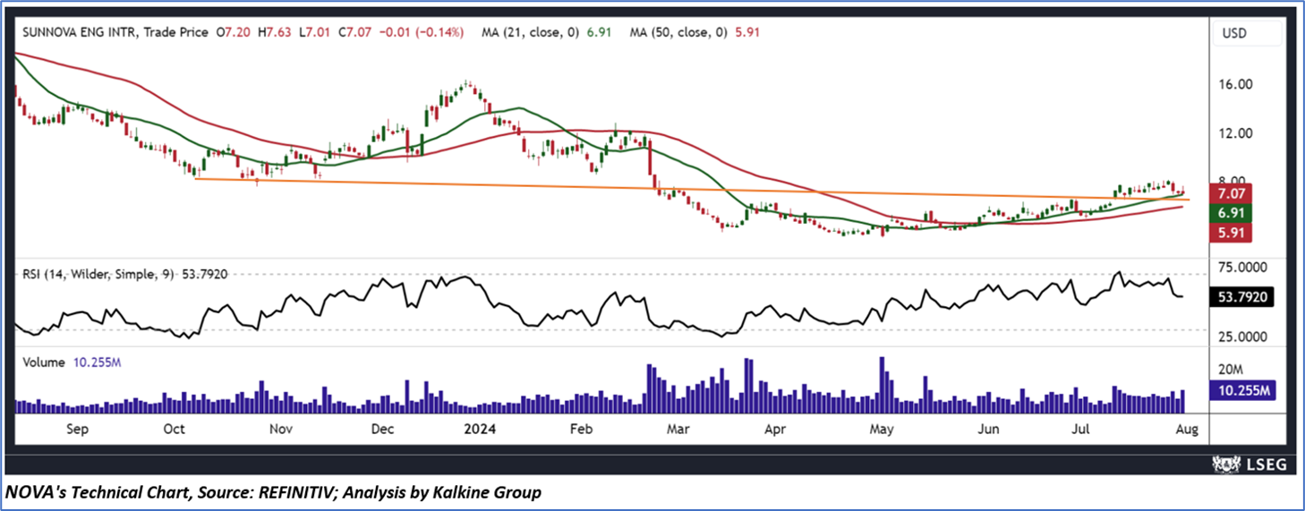Click the Jun label on time axis
Image resolution: width=1305 pixels, height=511 pixels.
coord(987,429)
